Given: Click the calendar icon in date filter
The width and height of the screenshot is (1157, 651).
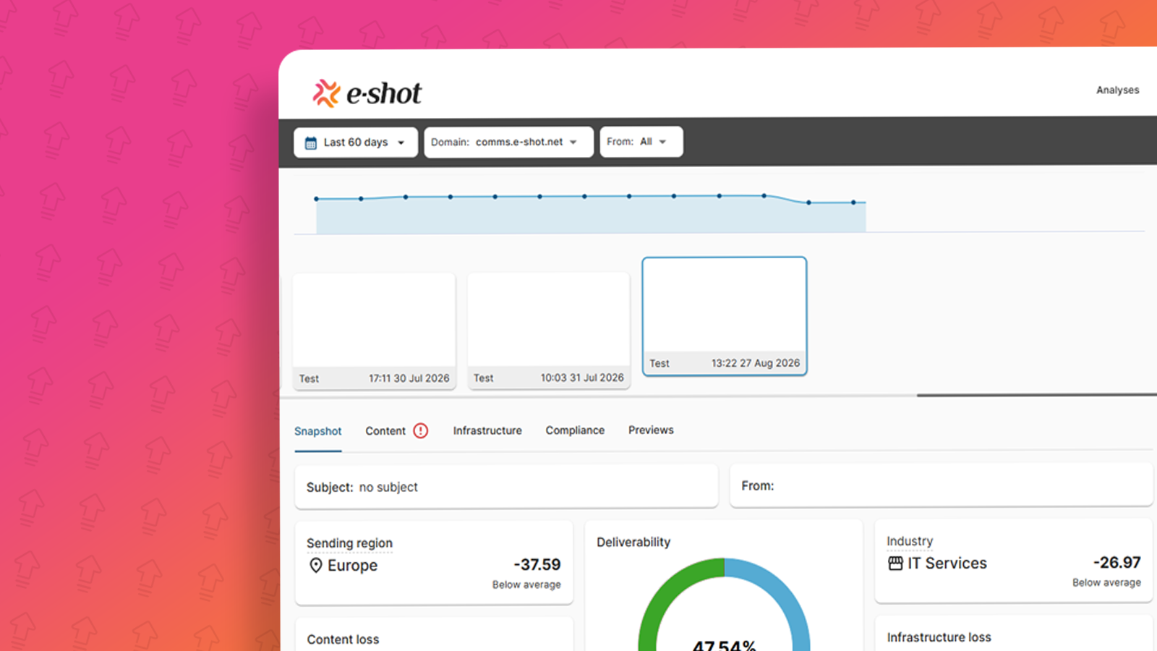Looking at the screenshot, I should pos(311,142).
